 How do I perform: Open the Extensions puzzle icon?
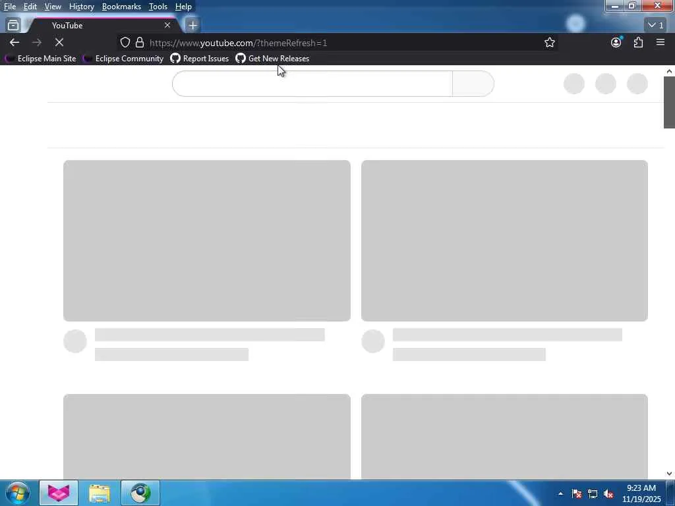[638, 42]
